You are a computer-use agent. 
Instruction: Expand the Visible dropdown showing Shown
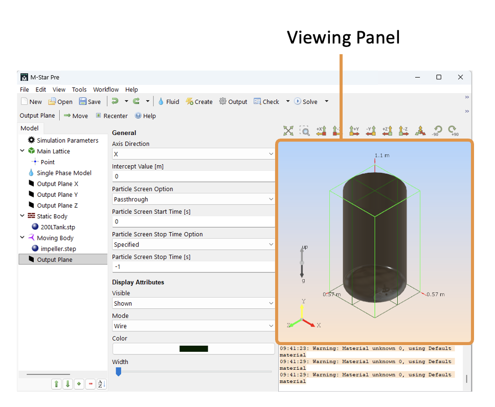tap(193, 303)
